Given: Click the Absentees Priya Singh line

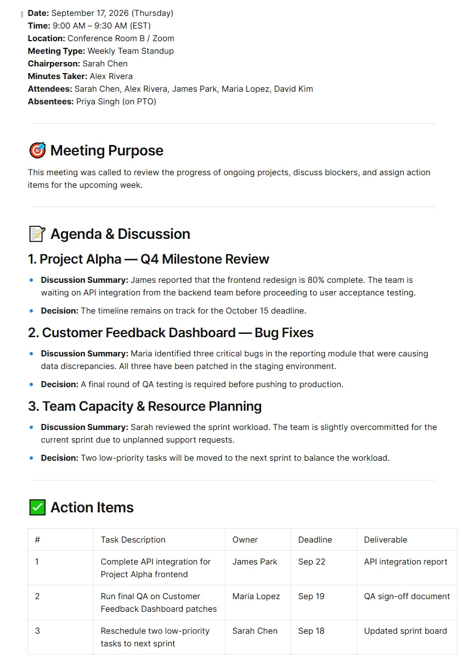Looking at the screenshot, I should point(92,102).
